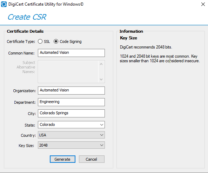The image size is (208, 173).
Task: Select the SSL certificate type radio button
Action: (x=40, y=41)
